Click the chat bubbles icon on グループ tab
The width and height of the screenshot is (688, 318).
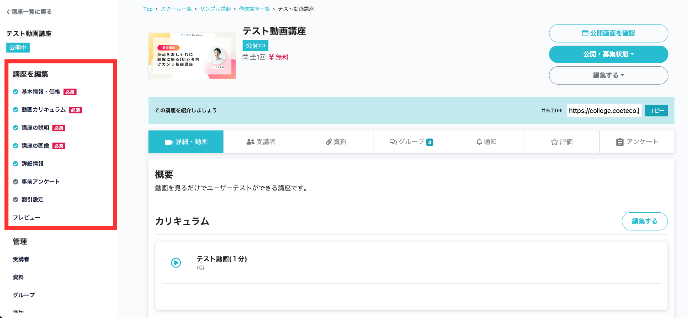pyautogui.click(x=393, y=142)
